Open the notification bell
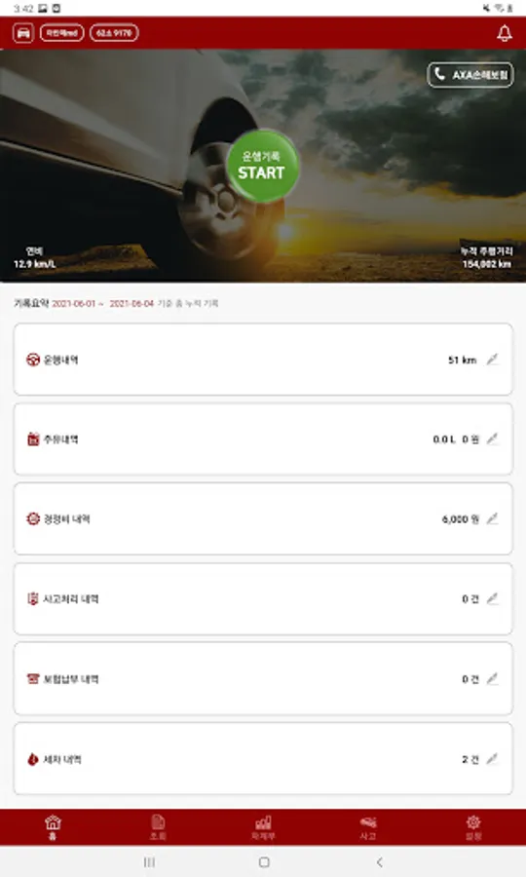Screen dimensions: 526x877 (505, 33)
